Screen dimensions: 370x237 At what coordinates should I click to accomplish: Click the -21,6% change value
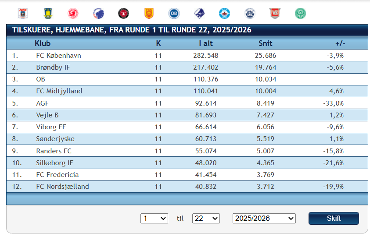click(334, 163)
